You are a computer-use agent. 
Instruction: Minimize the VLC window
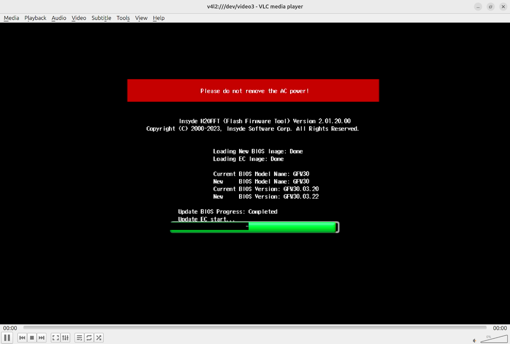[478, 7]
